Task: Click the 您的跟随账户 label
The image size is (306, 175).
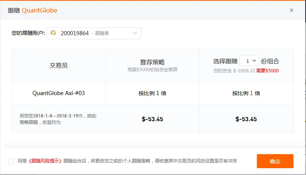Action: (28, 33)
